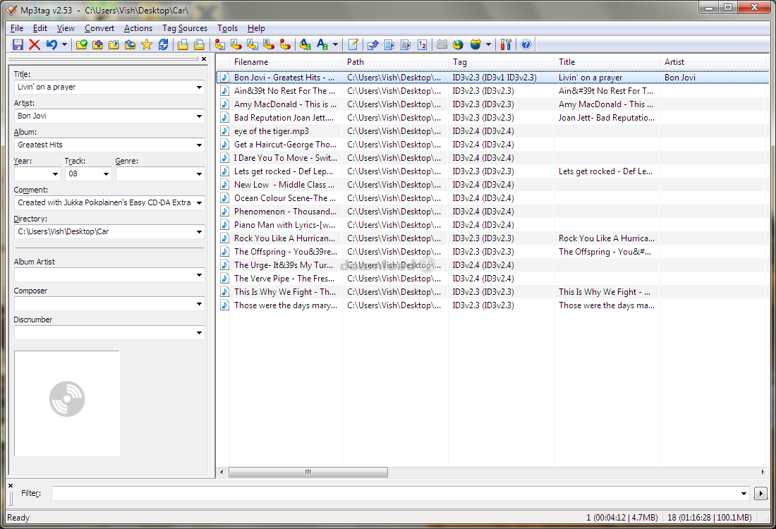Change directory using folder with green check icon
Viewport: 776px width, 529px height.
click(82, 44)
